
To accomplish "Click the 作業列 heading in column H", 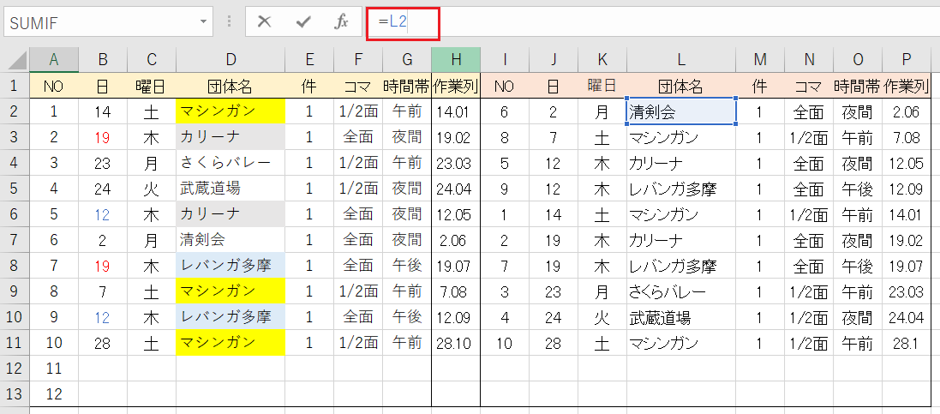I will pos(456,87).
